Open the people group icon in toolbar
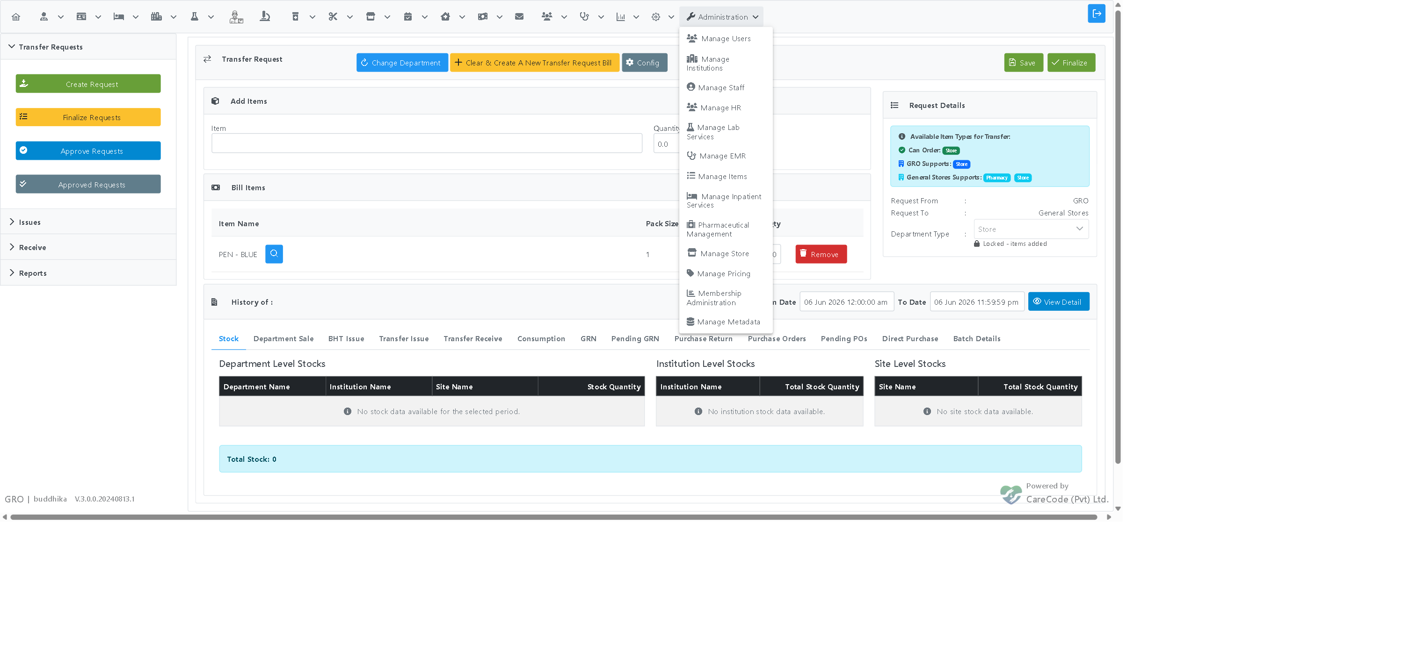The width and height of the screenshot is (1403, 652). point(547,17)
